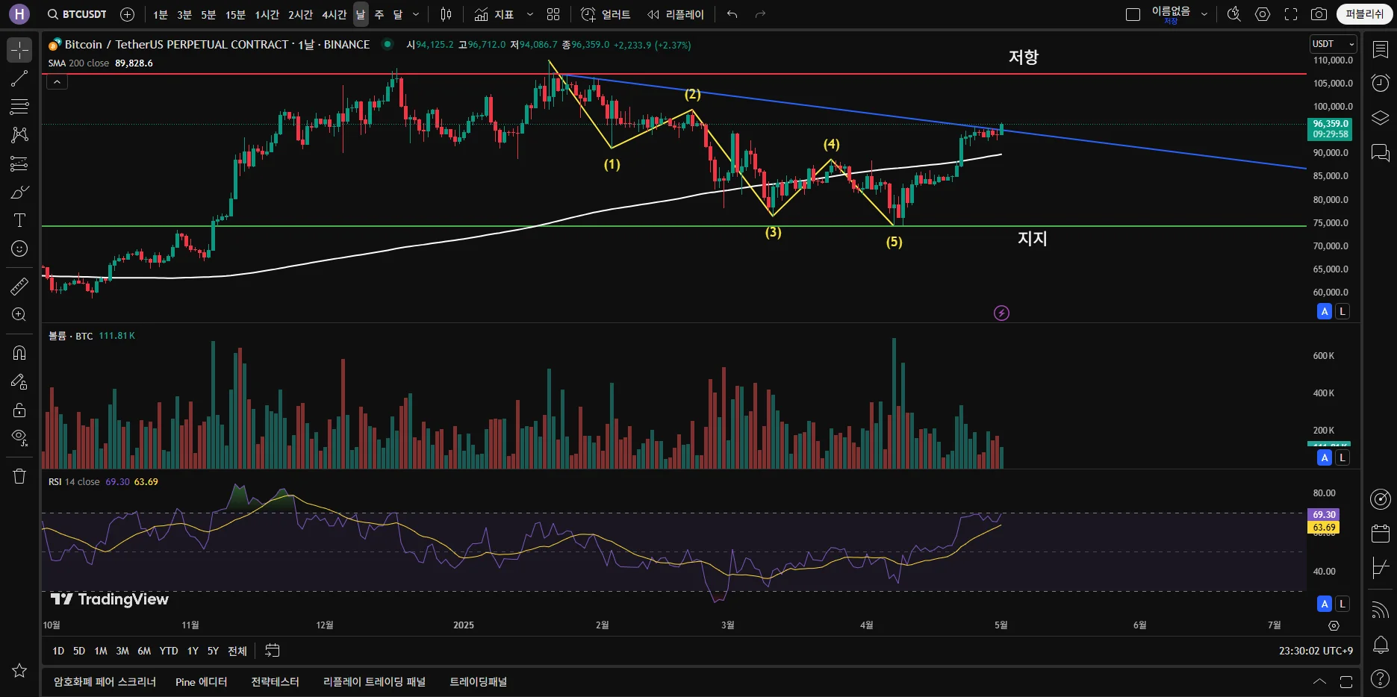Open the USDT currency dropdown

[1333, 44]
